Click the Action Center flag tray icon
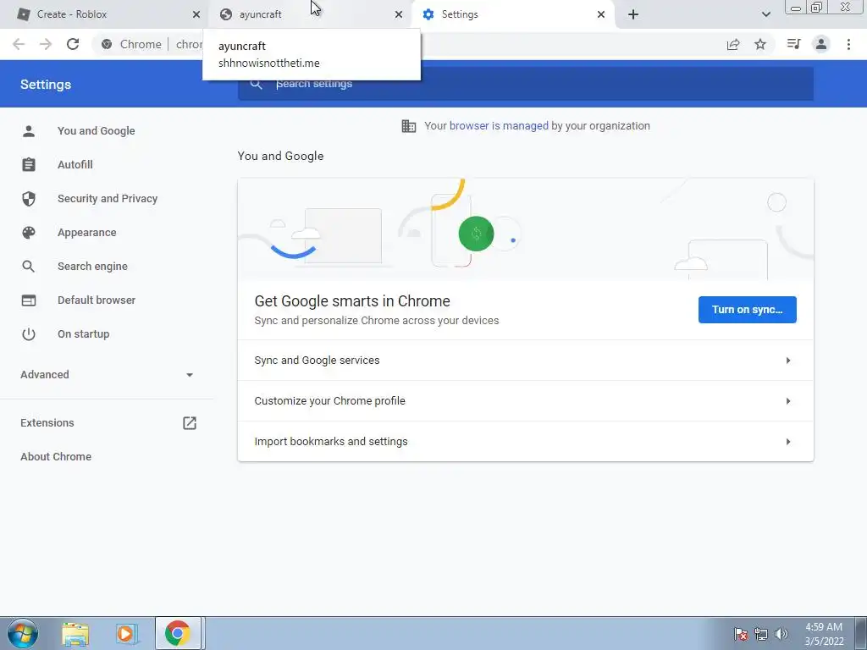The height and width of the screenshot is (650, 867). (741, 634)
